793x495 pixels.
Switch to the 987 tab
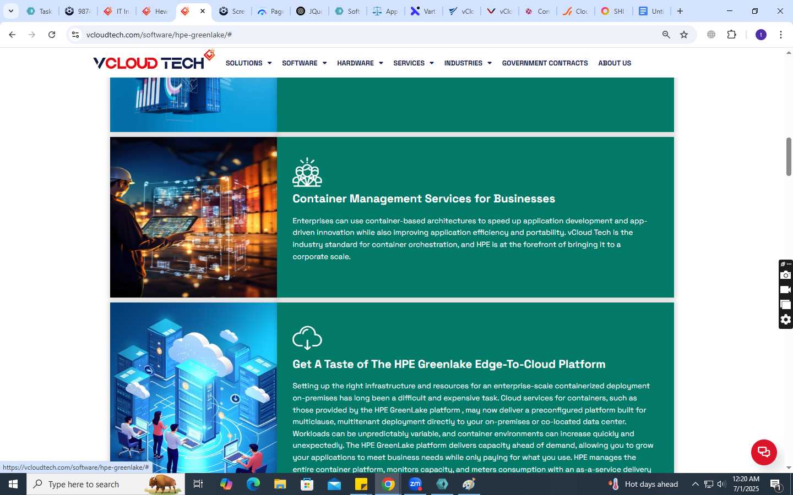[x=78, y=11]
